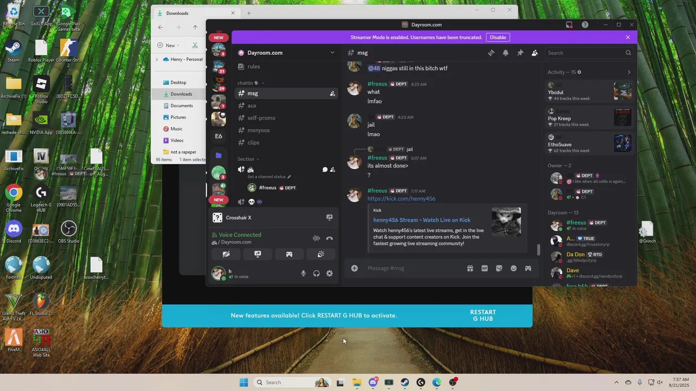Open notification settings bell icon
696x391 pixels.
point(506,53)
